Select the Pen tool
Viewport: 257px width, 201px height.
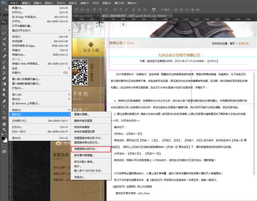[x=4, y=101]
